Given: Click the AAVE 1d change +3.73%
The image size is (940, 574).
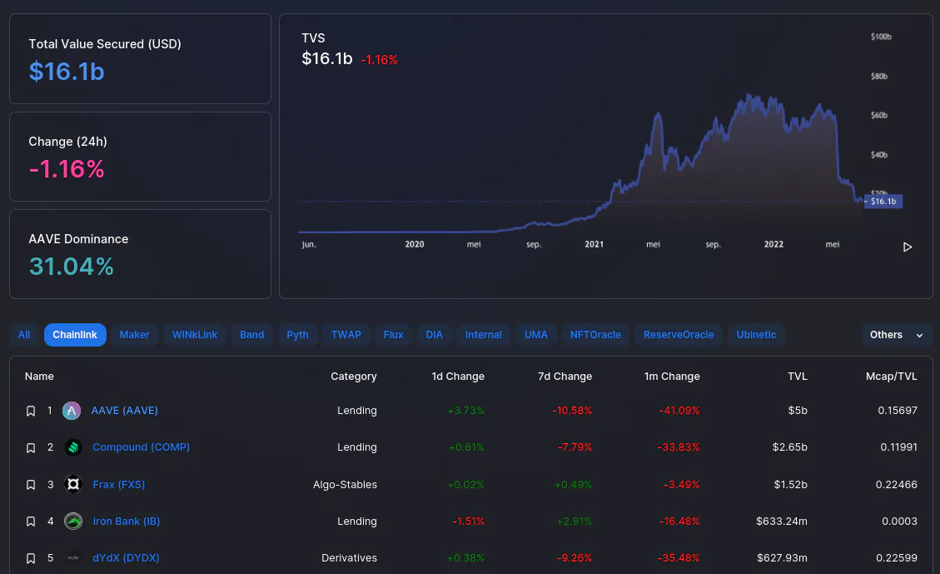Looking at the screenshot, I should (465, 411).
